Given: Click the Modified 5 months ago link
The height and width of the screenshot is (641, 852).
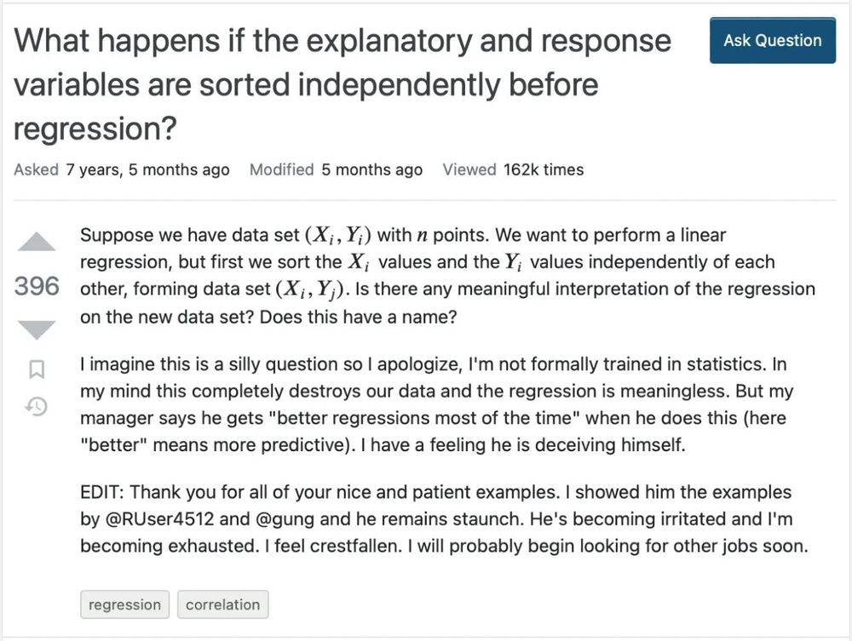Looking at the screenshot, I should (336, 170).
